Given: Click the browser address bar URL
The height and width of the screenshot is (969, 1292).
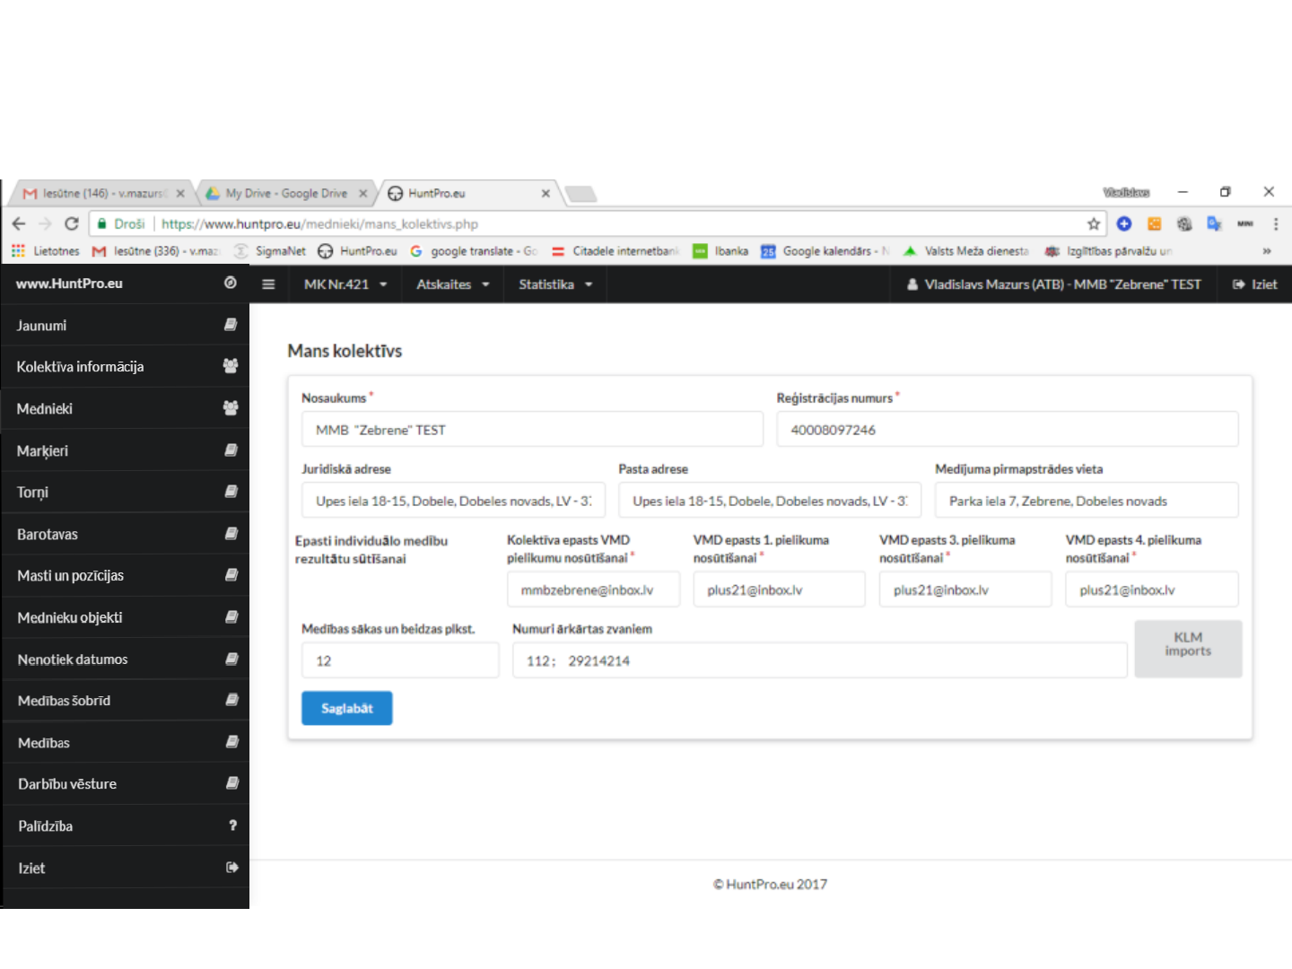Looking at the screenshot, I should pos(319,224).
